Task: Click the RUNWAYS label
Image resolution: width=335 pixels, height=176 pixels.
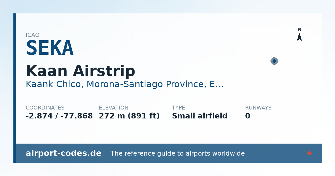Action: (x=258, y=108)
